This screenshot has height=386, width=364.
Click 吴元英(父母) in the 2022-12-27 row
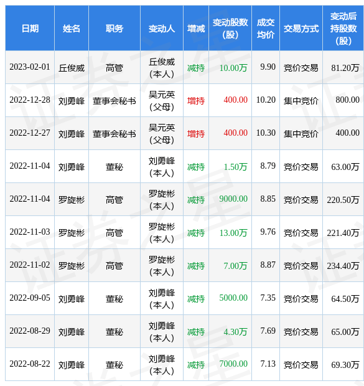(x=162, y=134)
